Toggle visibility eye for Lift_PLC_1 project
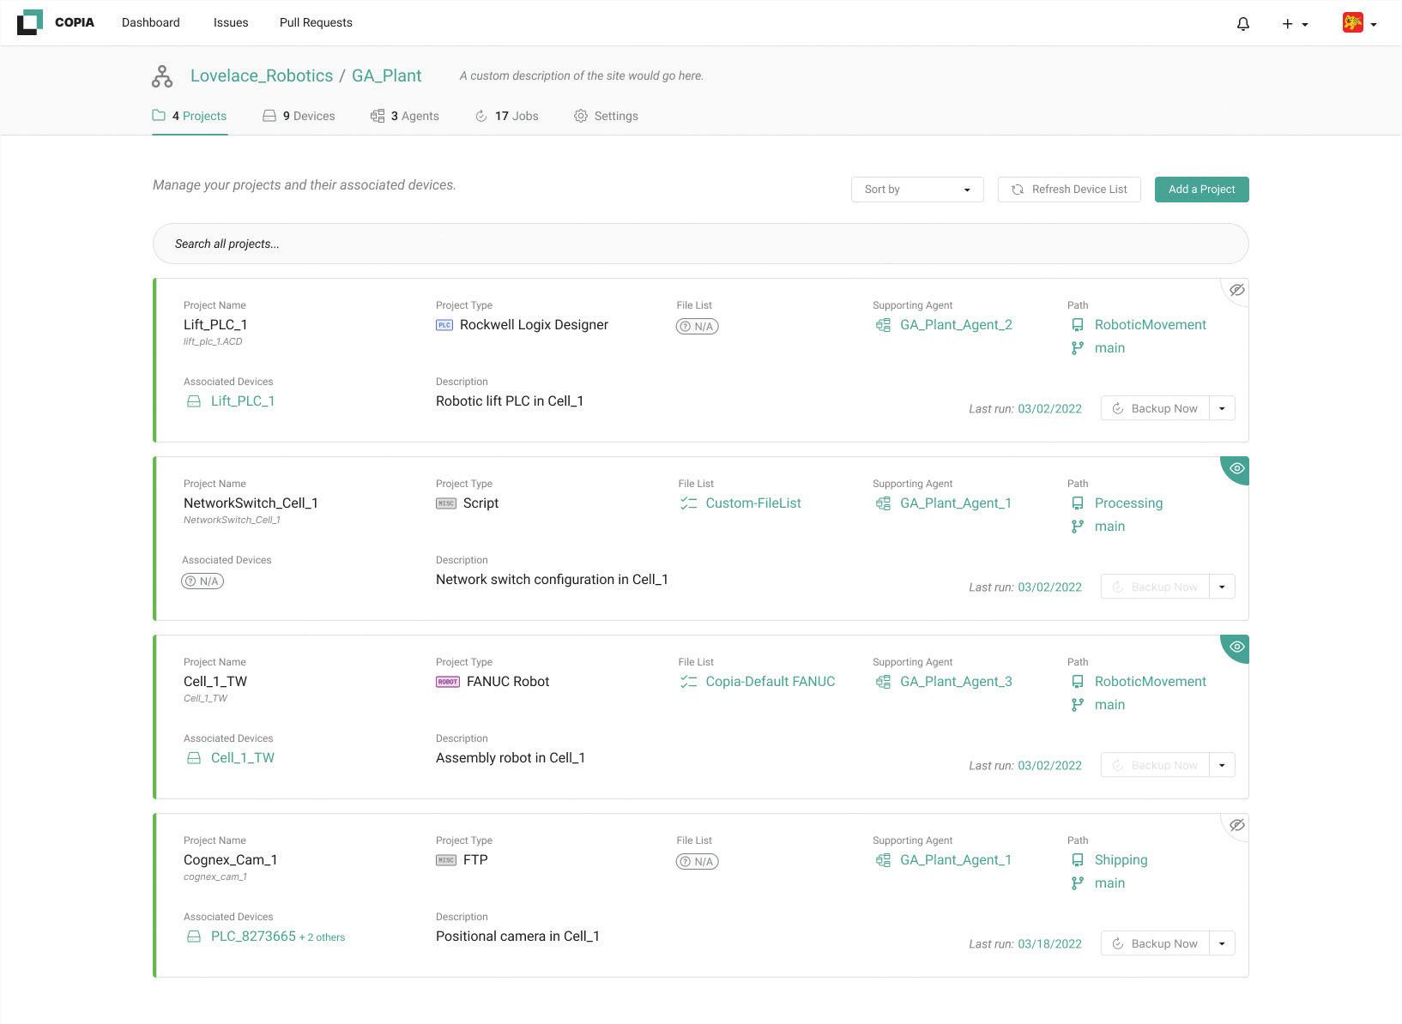Image resolution: width=1402 pixels, height=1024 pixels. click(1236, 290)
